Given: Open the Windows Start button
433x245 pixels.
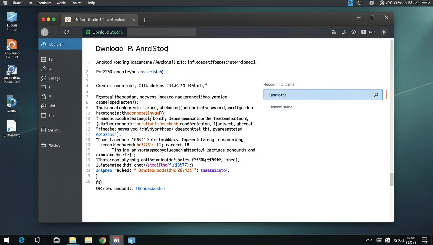Looking at the screenshot, I should (x=6, y=240).
